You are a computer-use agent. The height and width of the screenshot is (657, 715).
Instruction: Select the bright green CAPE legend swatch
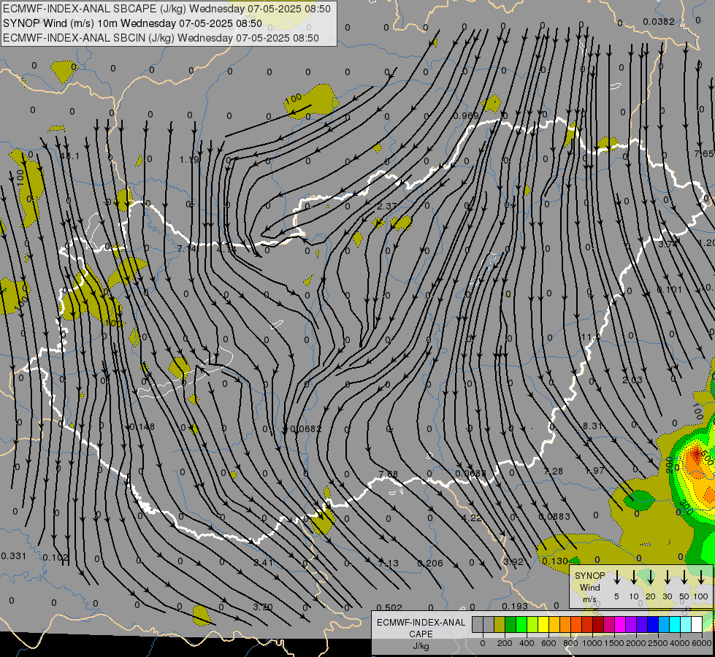pyautogui.click(x=521, y=625)
